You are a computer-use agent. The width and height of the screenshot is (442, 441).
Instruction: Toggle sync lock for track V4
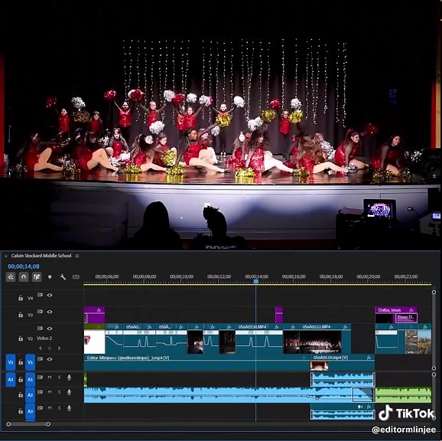pos(40,295)
